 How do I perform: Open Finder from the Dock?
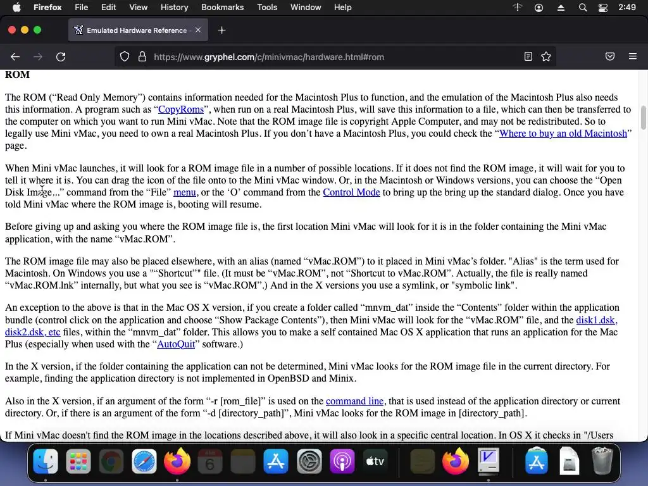pos(46,461)
